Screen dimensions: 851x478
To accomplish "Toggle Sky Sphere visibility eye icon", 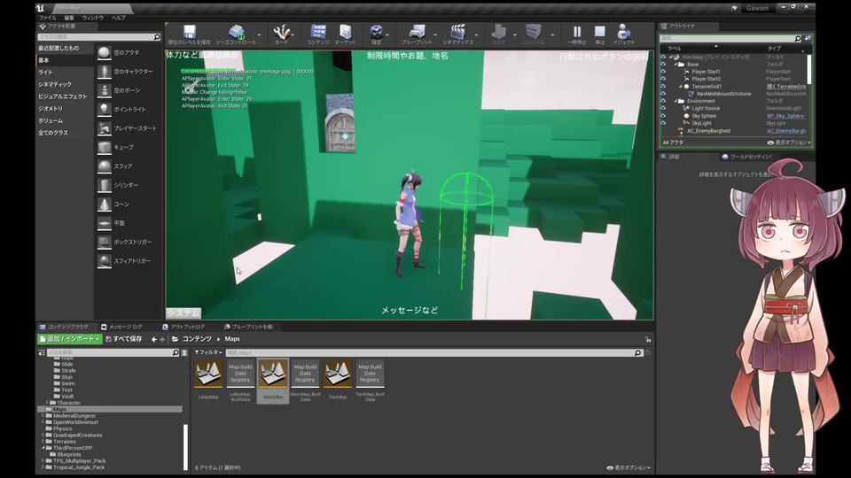I will 662,116.
